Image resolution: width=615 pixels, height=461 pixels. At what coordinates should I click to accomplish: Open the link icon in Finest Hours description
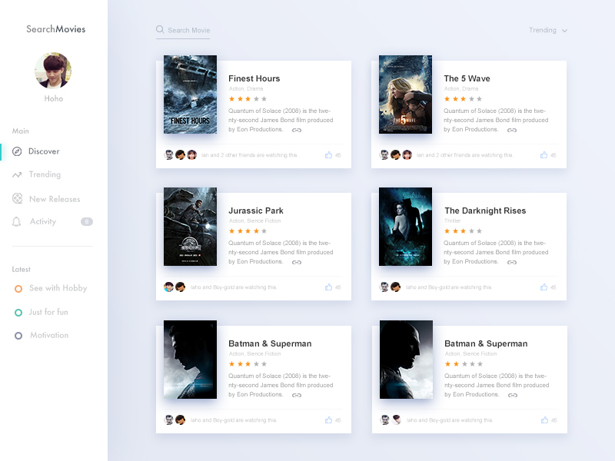coord(297,130)
